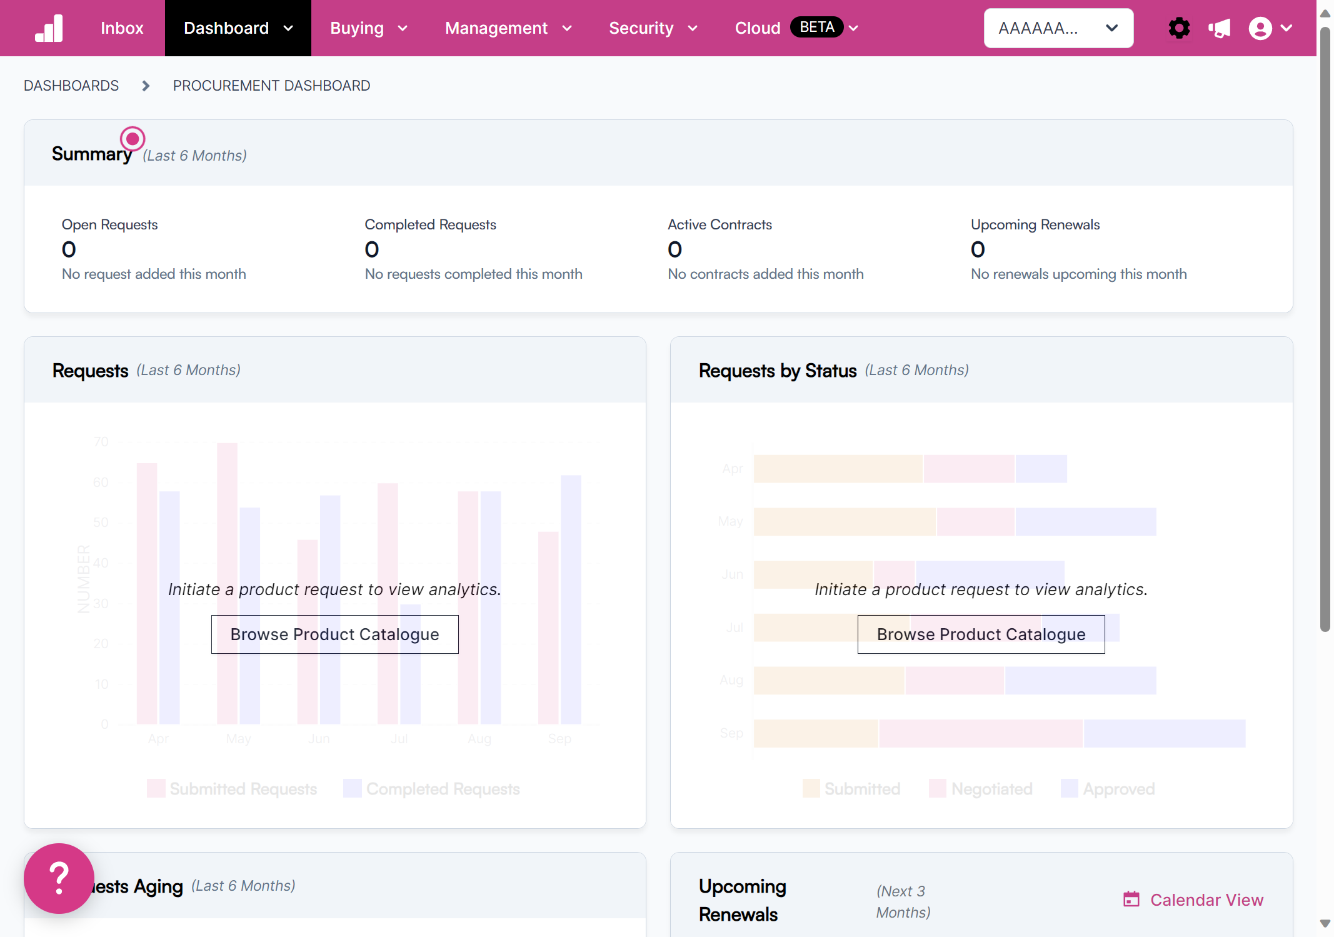
Task: Open Calendar View for Upcoming Renewals
Action: click(x=1207, y=899)
